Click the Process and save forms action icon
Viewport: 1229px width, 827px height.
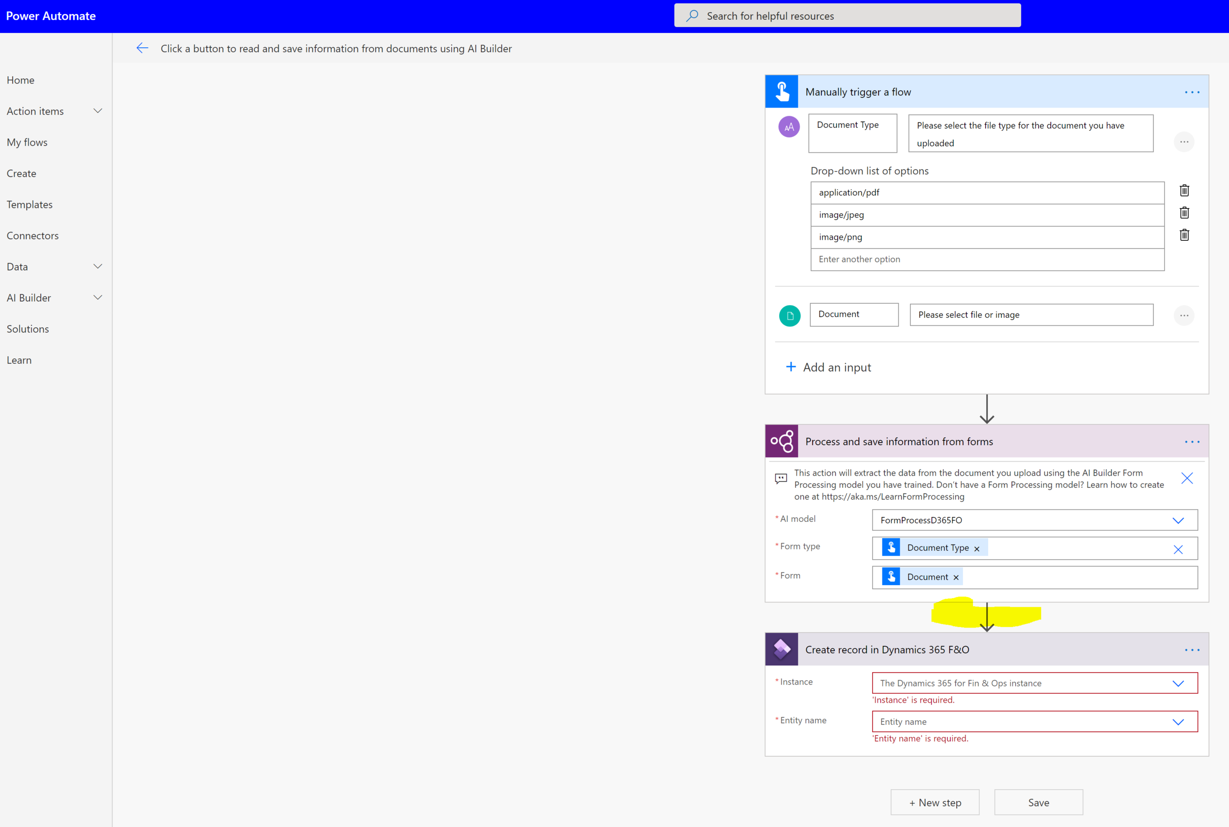782,440
